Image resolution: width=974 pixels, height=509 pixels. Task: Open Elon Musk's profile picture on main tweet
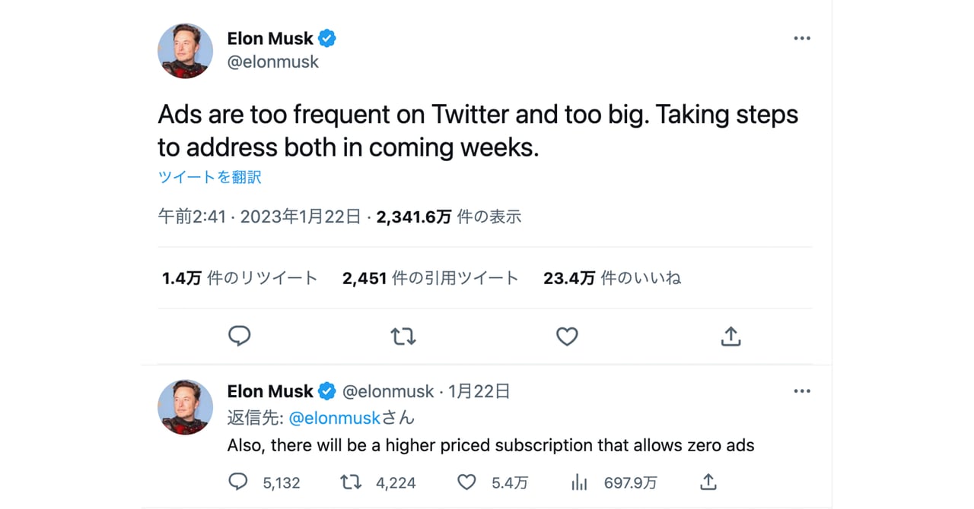[185, 51]
